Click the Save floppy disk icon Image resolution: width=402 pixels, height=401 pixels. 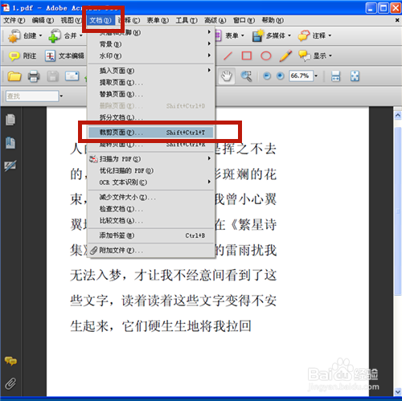point(53,76)
